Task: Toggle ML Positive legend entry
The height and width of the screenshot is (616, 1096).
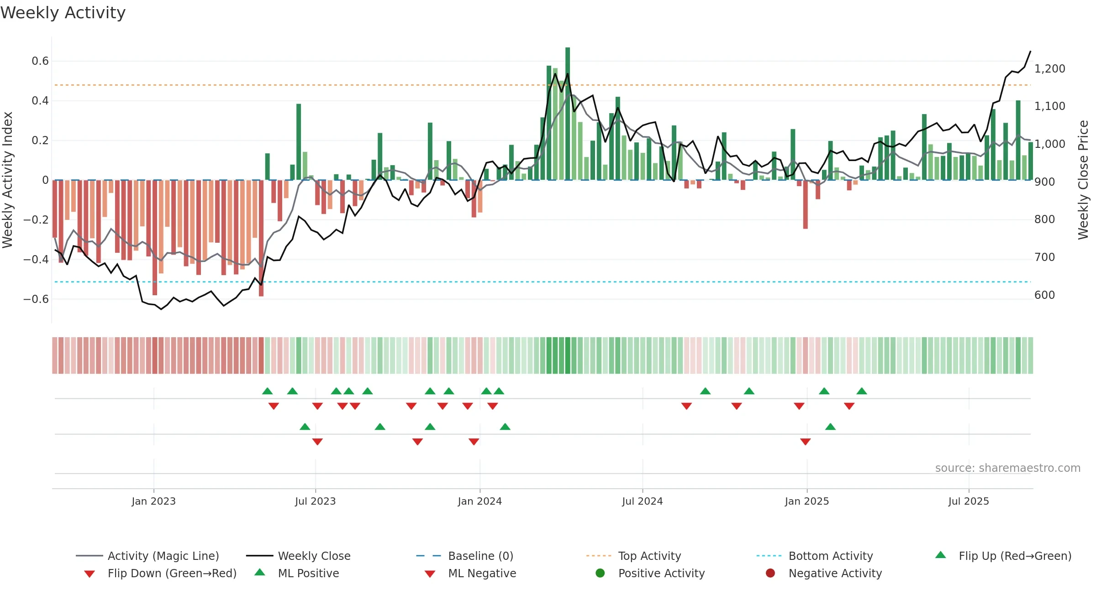Action: (297, 573)
